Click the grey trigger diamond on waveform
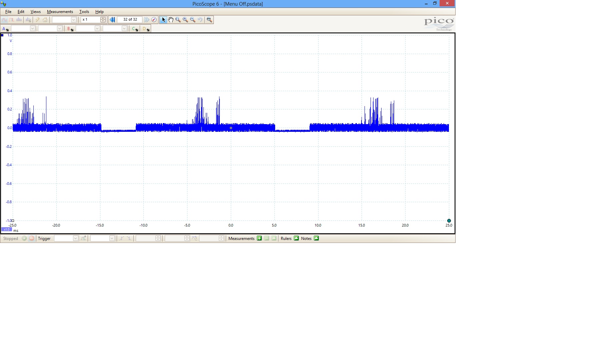Screen dimensions: 597x351 click(231, 128)
